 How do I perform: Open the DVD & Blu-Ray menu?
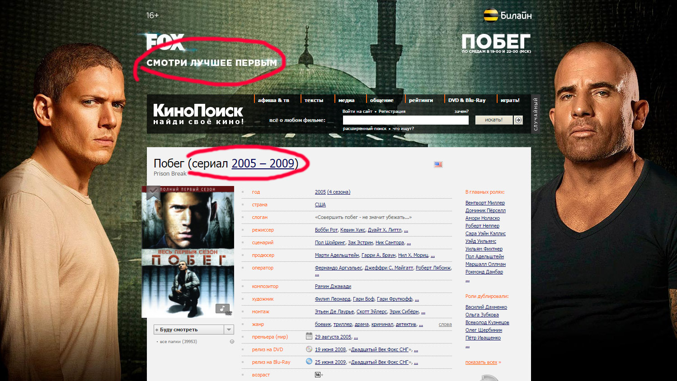tap(467, 100)
